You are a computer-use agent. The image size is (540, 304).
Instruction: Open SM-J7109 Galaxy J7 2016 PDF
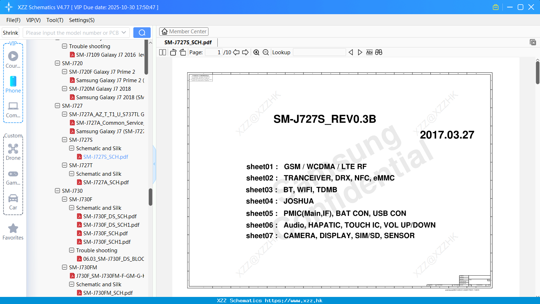(x=107, y=55)
